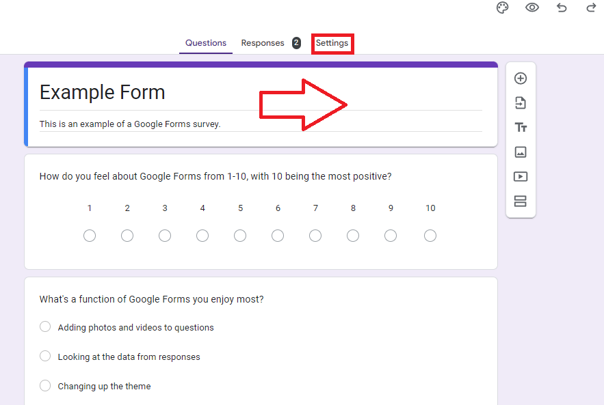This screenshot has height=405, width=604.
Task: Select the 'Changing up the theme' option
Action: [45, 386]
